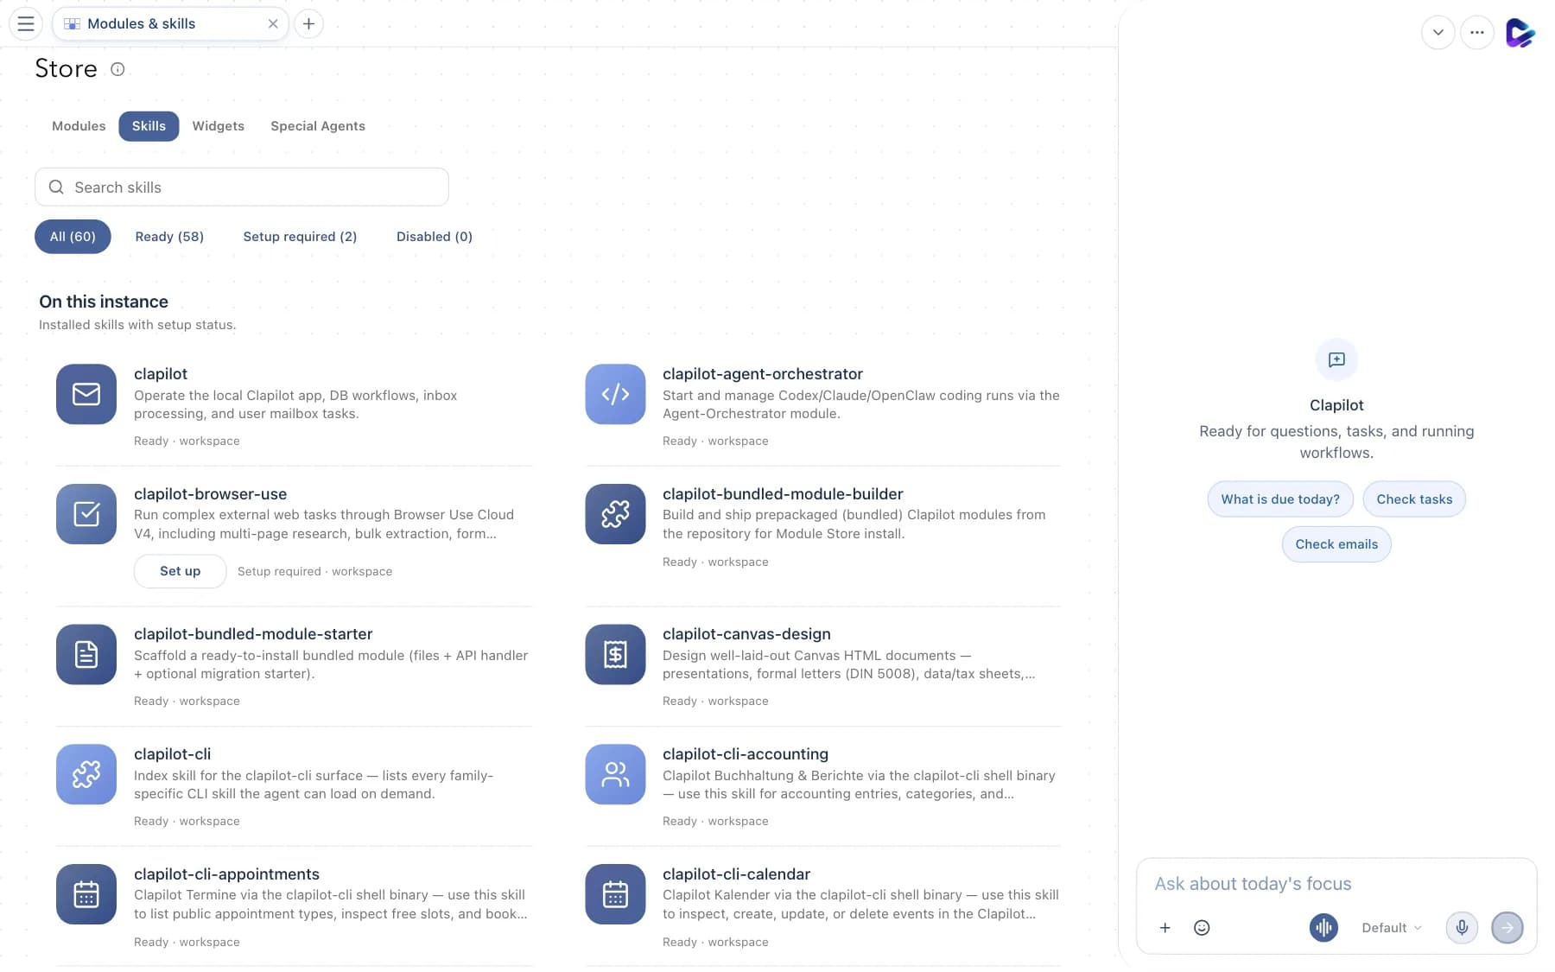
Task: Add a new tab with plus button
Action: 308,23
